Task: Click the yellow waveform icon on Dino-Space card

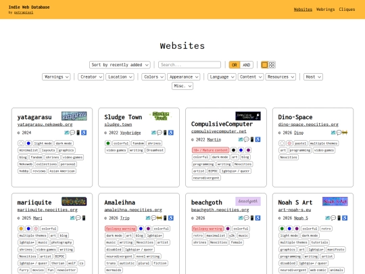Action: (x=345, y=133)
